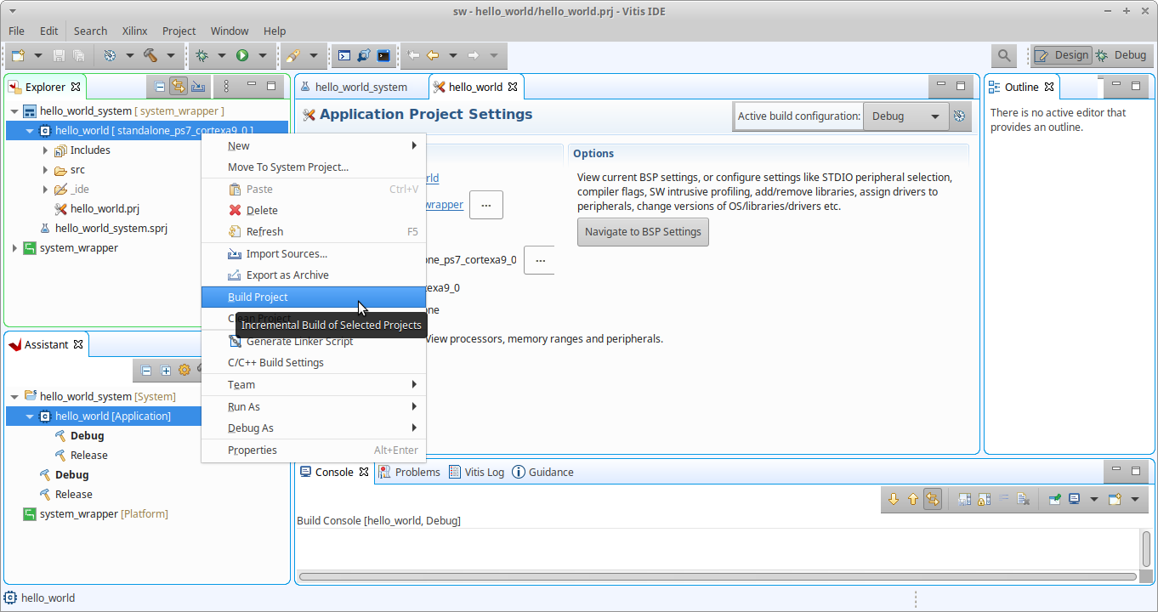Click the green Run button in toolbar
Viewport: 1158px width, 612px height.
pyautogui.click(x=242, y=55)
